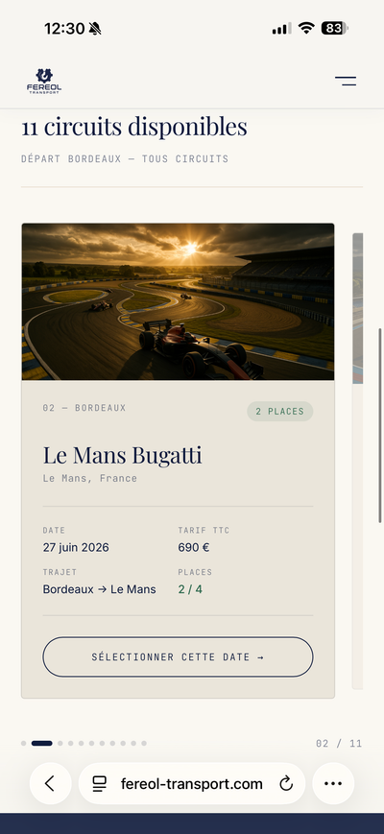Click the page vertical scrollbar
The image size is (384, 834).
[380, 425]
